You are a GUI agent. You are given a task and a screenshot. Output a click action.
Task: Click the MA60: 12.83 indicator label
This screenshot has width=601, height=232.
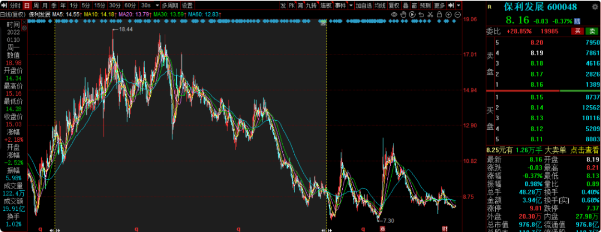pos(204,14)
